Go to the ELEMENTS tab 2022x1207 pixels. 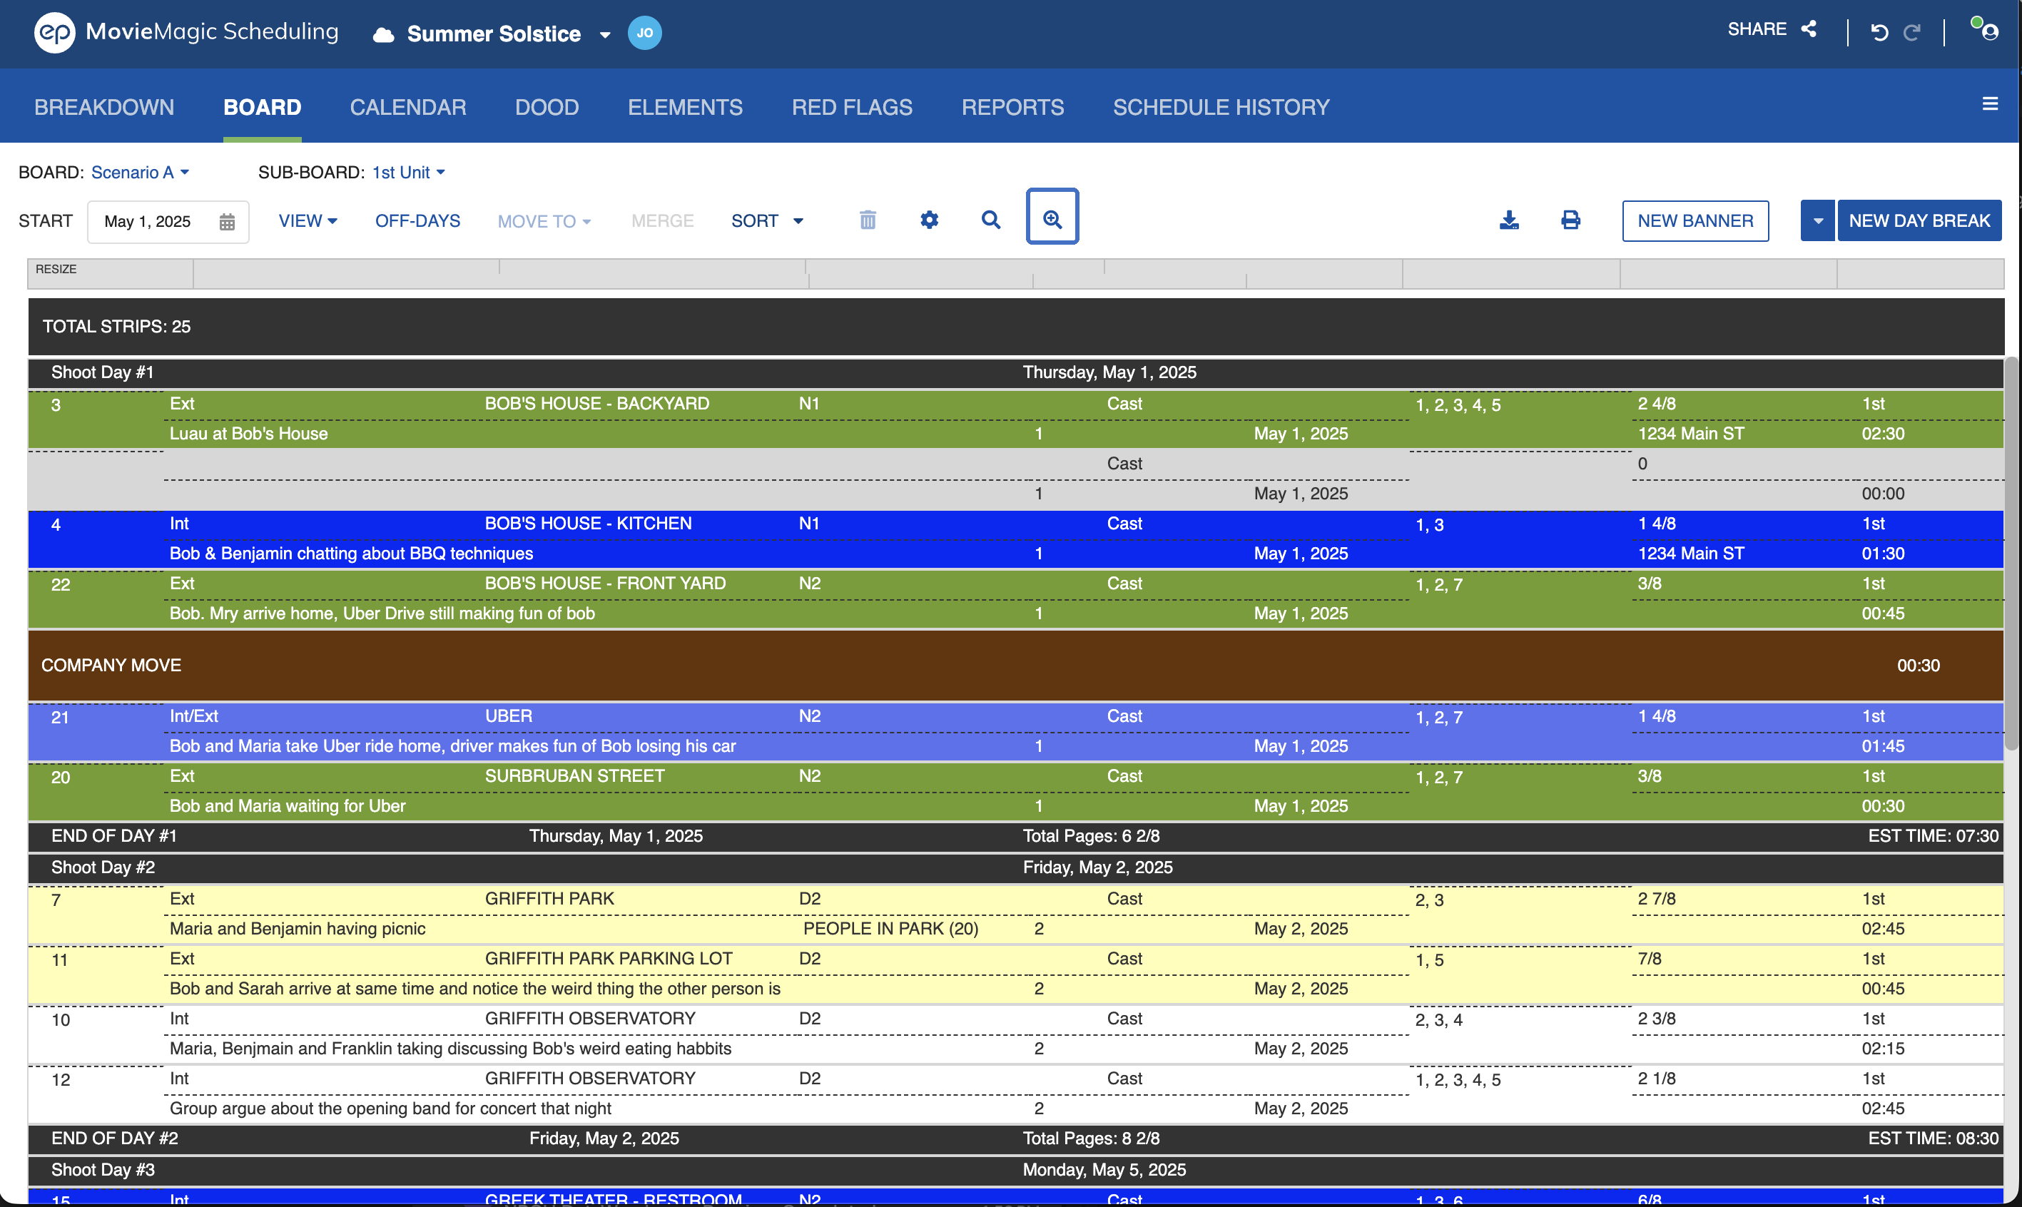click(x=685, y=108)
